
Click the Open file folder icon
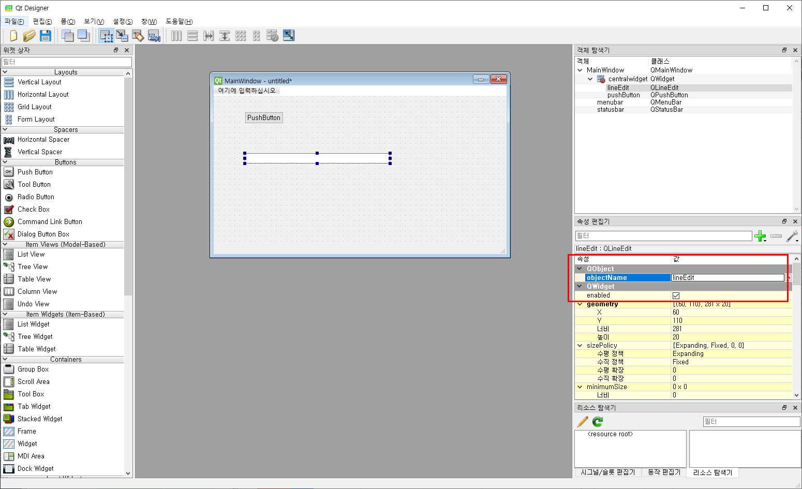pos(29,36)
